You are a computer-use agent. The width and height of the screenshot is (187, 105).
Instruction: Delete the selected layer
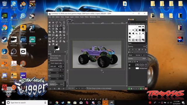(x=146, y=89)
